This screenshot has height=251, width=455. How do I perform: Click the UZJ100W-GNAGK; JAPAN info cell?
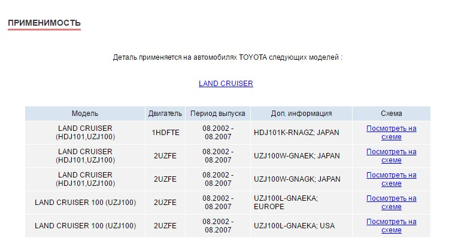[302, 179]
